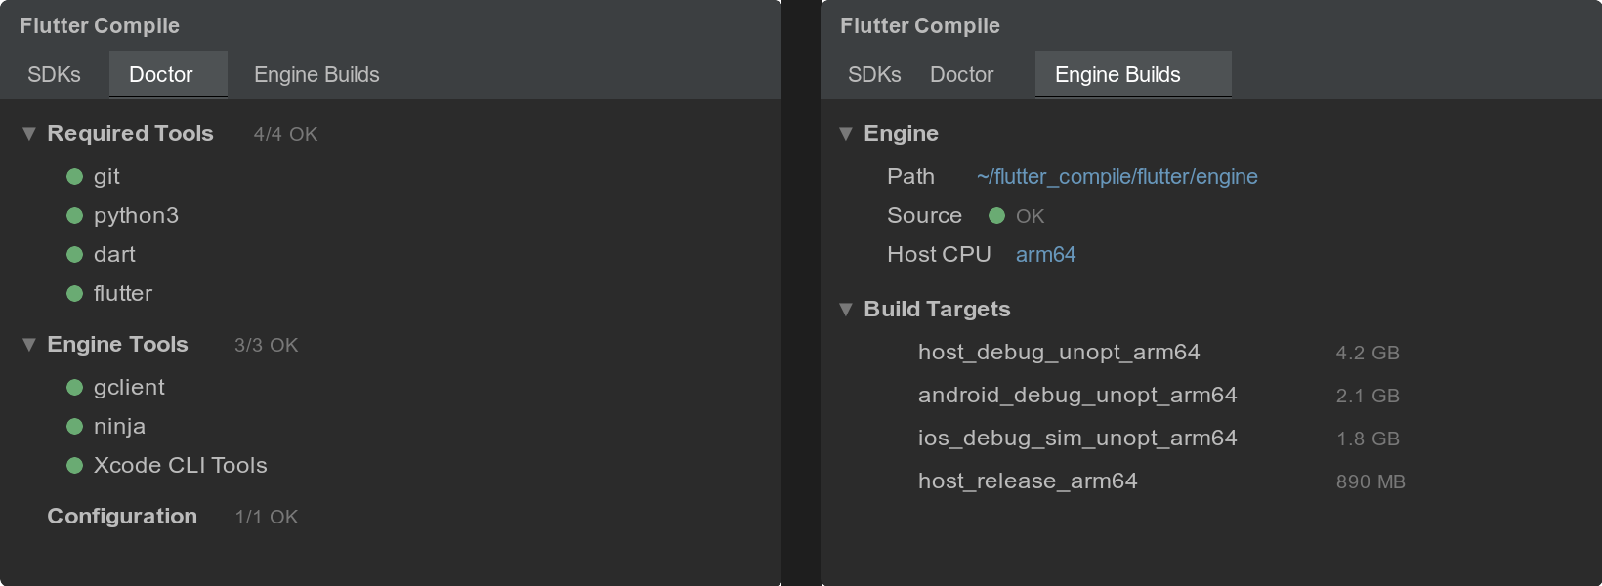Click the 4/4 OK status text

coord(285,134)
